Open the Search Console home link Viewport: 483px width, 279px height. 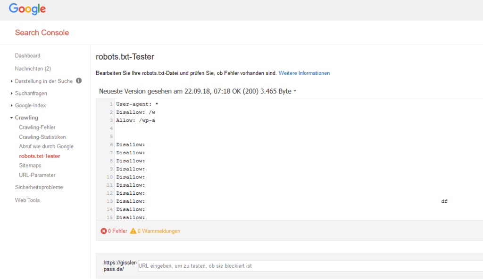42,32
